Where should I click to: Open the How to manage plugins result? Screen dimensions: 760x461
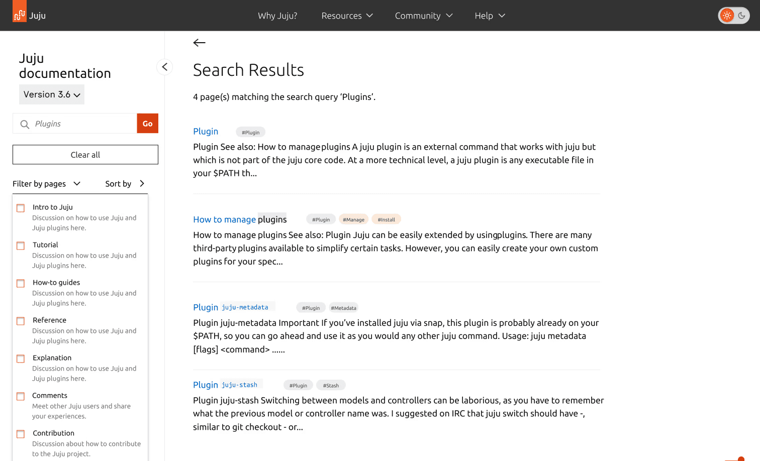point(240,219)
